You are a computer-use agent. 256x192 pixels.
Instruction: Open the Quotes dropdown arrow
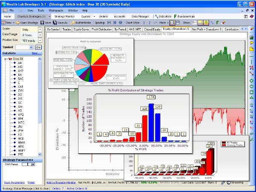click(94, 17)
